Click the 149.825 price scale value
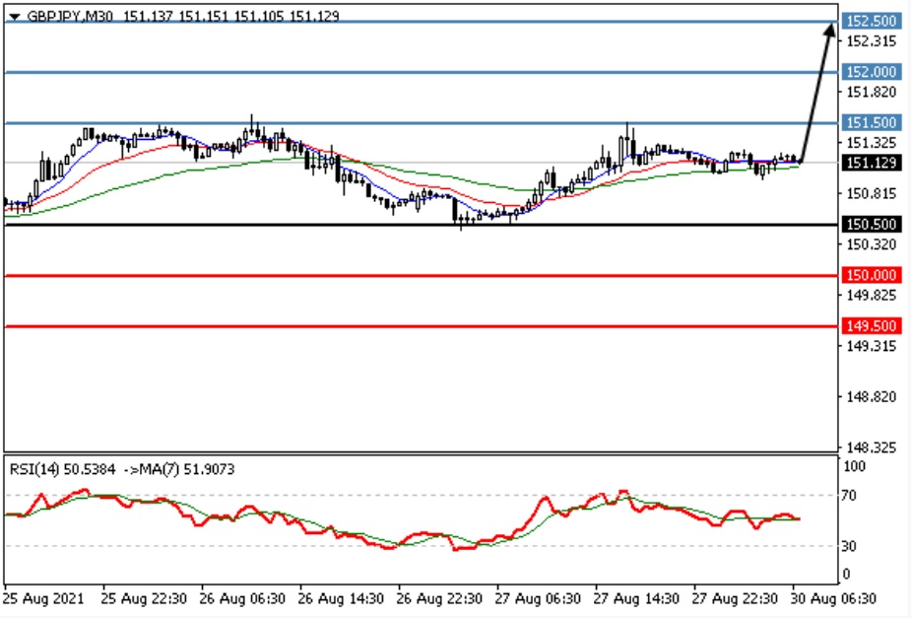This screenshot has width=911, height=618. point(872,296)
